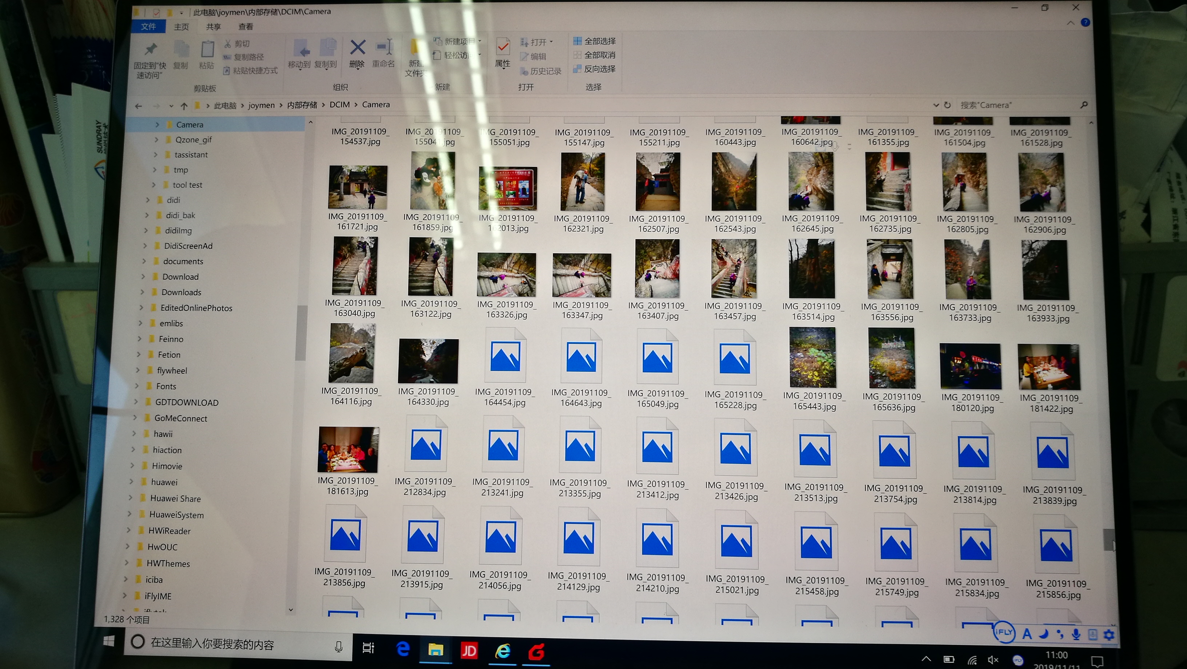
Task: Open the address bar history dropdown
Action: (936, 105)
